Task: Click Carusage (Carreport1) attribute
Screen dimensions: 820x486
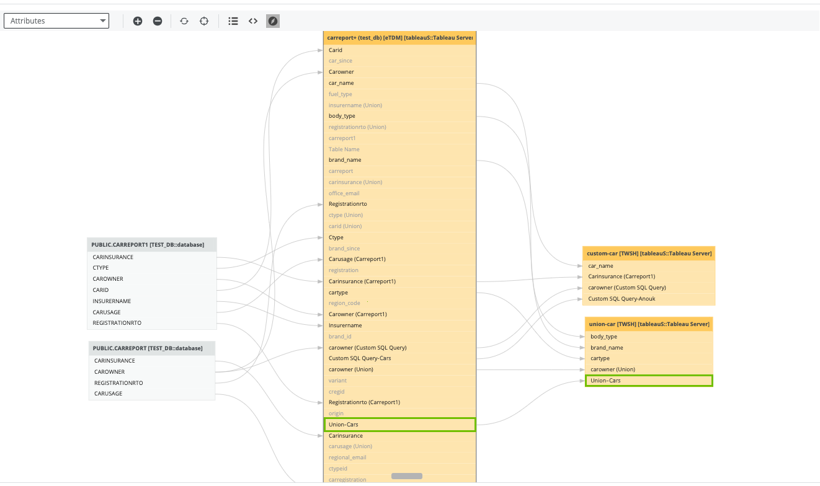Action: tap(400, 259)
